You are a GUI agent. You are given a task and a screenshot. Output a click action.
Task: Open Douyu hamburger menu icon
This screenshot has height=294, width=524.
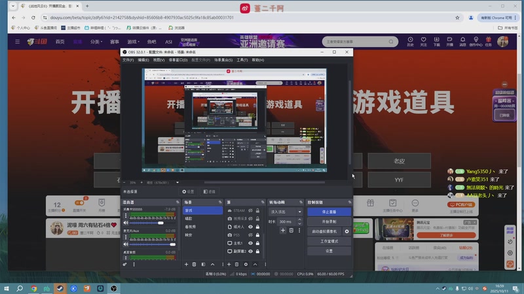(x=18, y=42)
